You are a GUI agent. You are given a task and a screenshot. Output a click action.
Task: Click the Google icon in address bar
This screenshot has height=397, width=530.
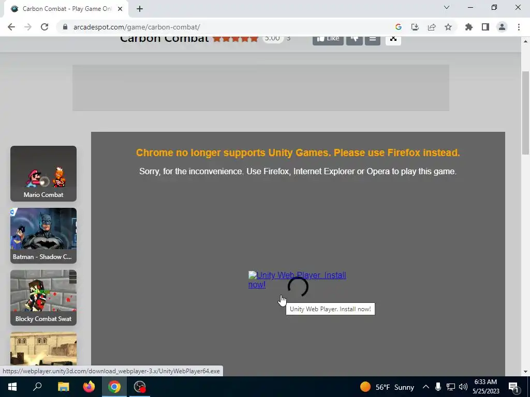[x=398, y=27]
